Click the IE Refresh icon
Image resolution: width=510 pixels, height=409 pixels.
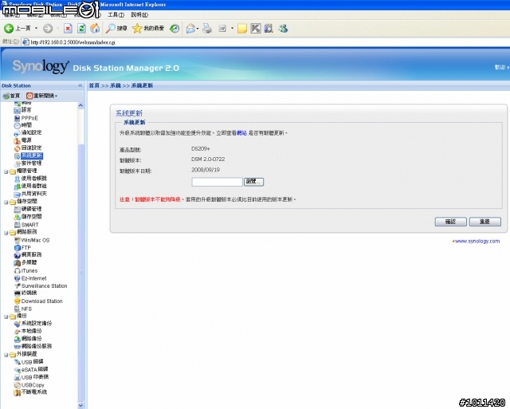81,29
